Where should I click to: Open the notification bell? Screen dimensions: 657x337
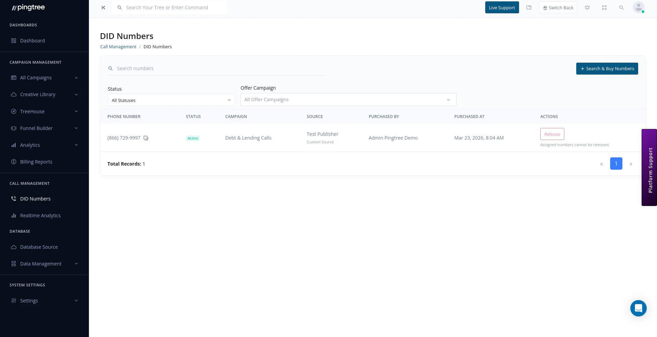587,7
